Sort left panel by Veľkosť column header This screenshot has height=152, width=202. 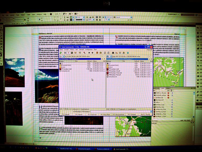[89, 61]
